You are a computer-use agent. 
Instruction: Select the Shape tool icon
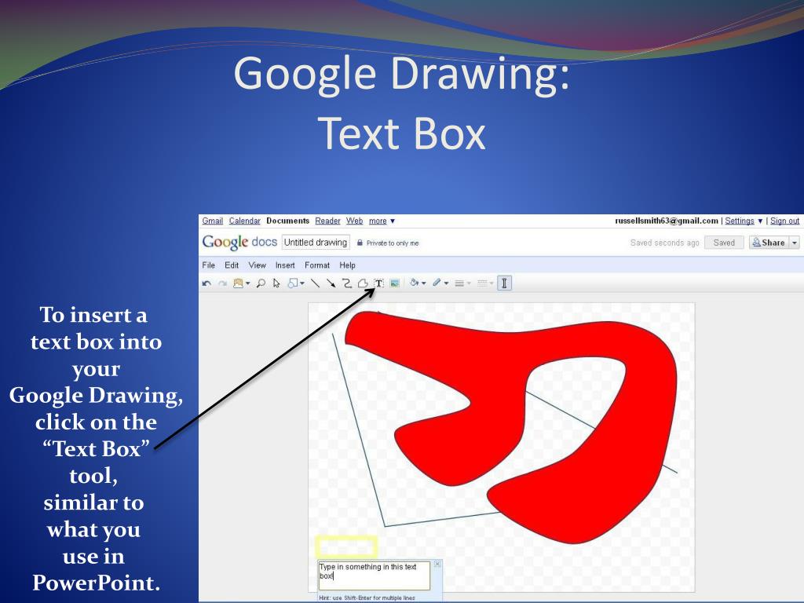click(x=293, y=283)
